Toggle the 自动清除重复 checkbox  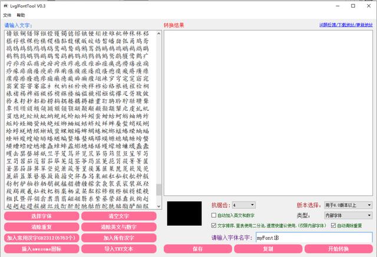[x=333, y=225]
